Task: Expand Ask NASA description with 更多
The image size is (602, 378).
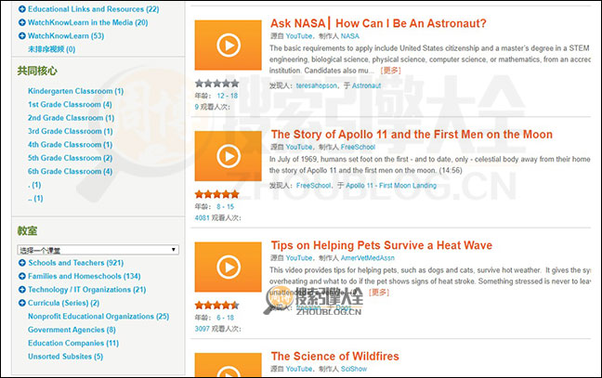Action: tap(390, 71)
